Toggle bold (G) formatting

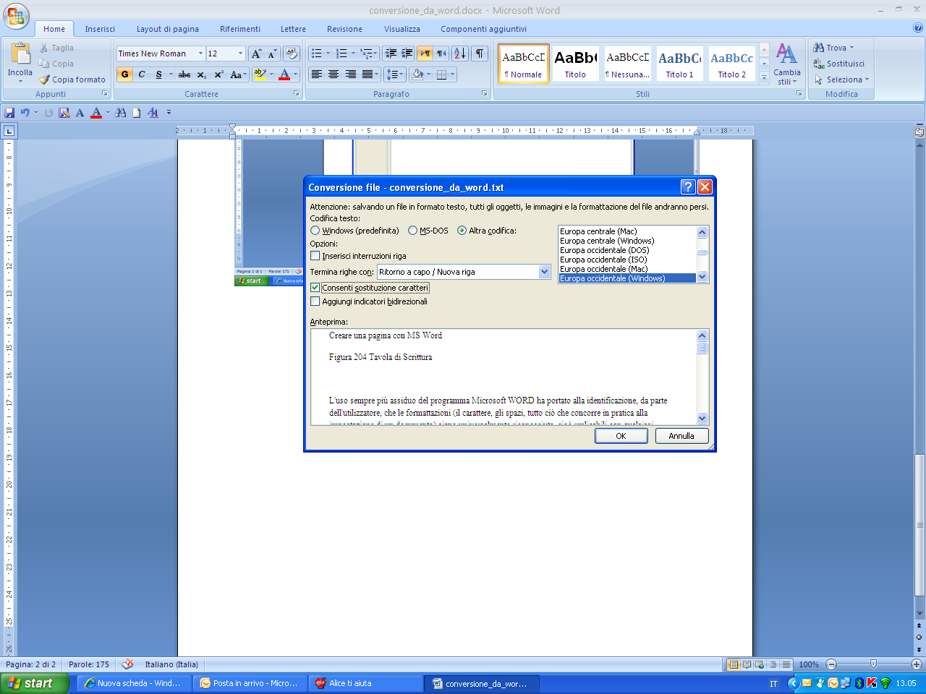click(125, 74)
